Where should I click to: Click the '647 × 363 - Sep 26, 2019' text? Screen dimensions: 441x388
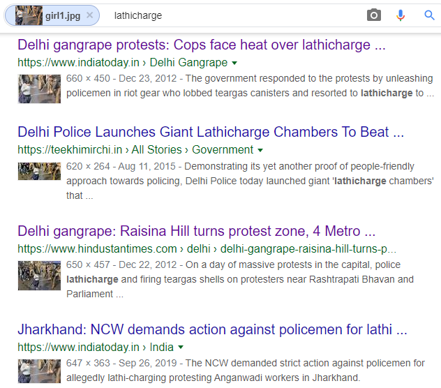[x=121, y=364]
